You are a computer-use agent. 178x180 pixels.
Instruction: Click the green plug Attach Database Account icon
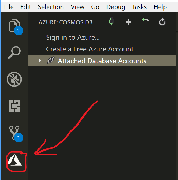coord(111,22)
